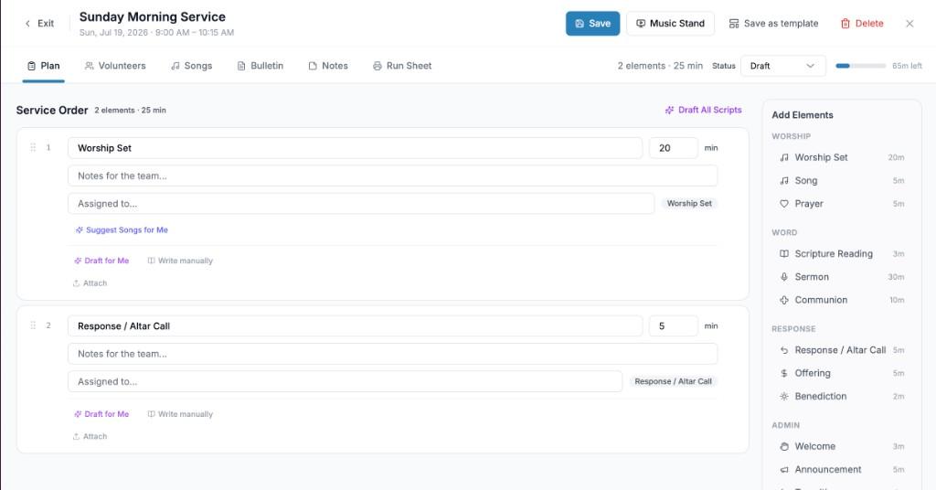Click the Save as template icon

click(734, 23)
